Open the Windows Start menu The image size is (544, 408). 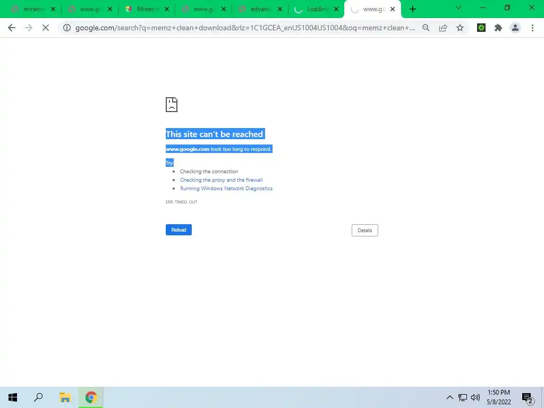(x=13, y=397)
